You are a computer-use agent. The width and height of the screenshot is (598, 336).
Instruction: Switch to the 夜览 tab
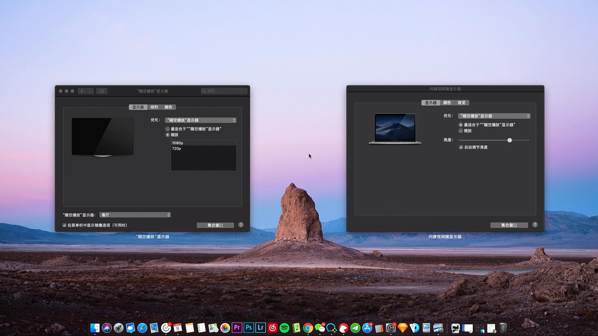tap(462, 103)
